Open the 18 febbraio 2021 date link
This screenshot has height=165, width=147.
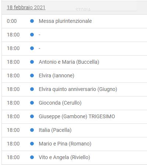point(26,7)
